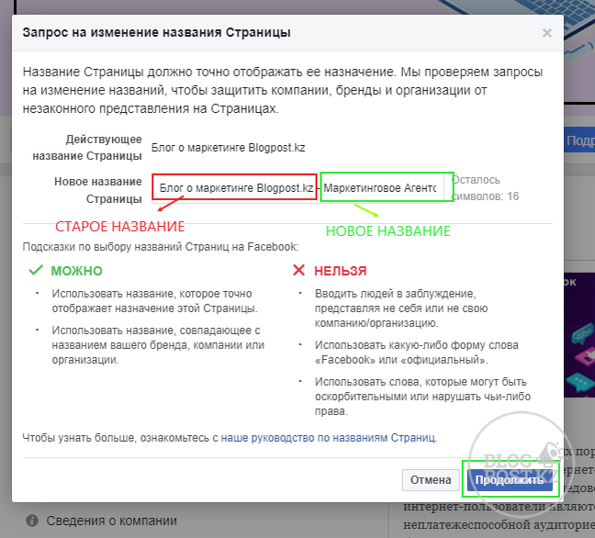Click the МОЖНО heading
The image size is (595, 538).
coord(76,271)
